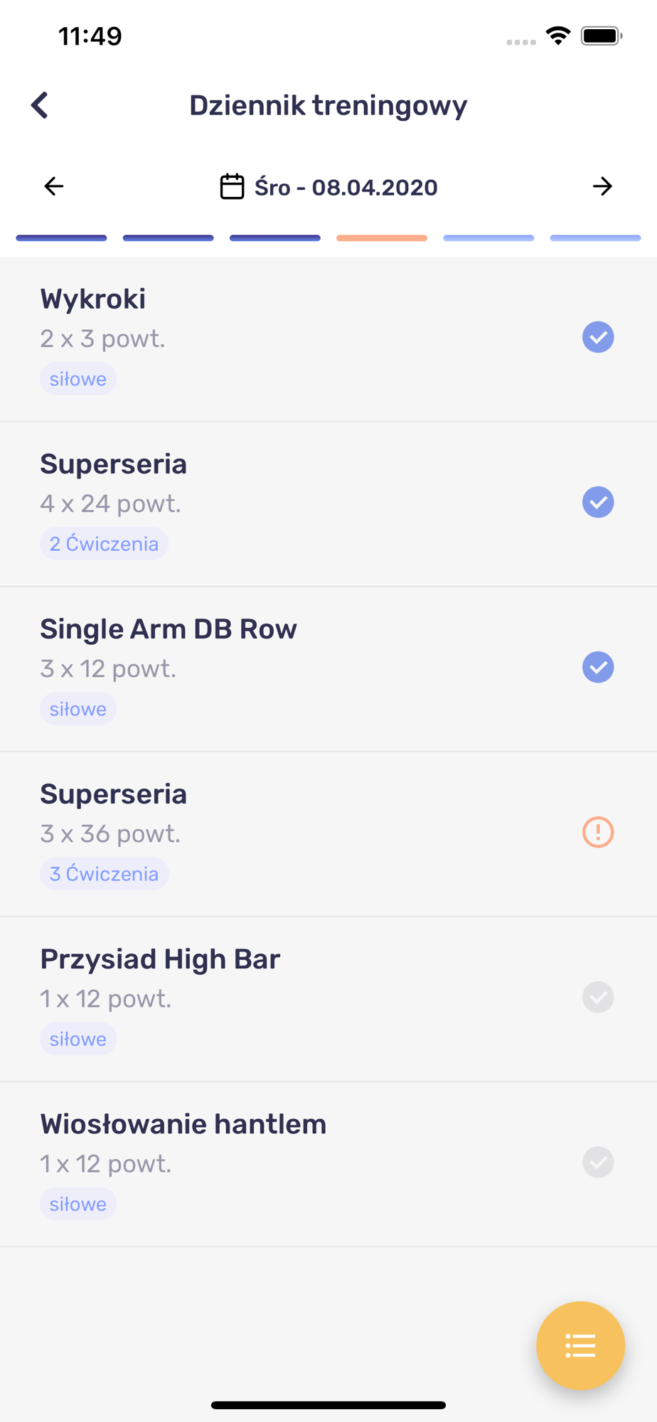Go to previous day with left arrow
This screenshot has height=1422, width=657.
[54, 186]
